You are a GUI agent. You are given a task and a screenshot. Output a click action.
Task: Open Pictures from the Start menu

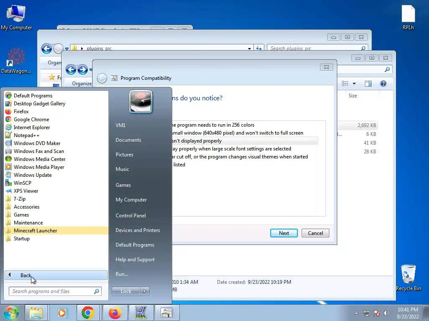(124, 155)
